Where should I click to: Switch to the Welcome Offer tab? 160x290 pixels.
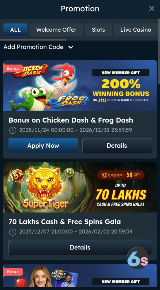[56, 30]
